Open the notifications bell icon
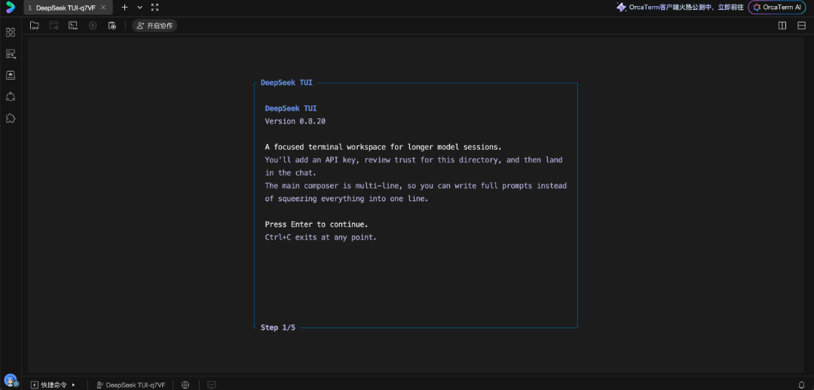 coord(801,385)
